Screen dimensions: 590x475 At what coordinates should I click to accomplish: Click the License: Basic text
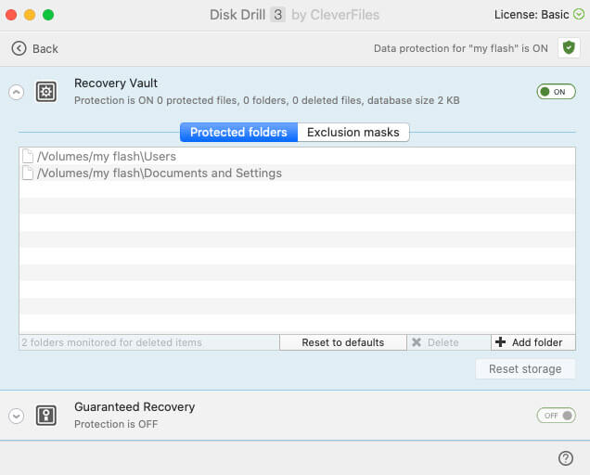click(532, 15)
